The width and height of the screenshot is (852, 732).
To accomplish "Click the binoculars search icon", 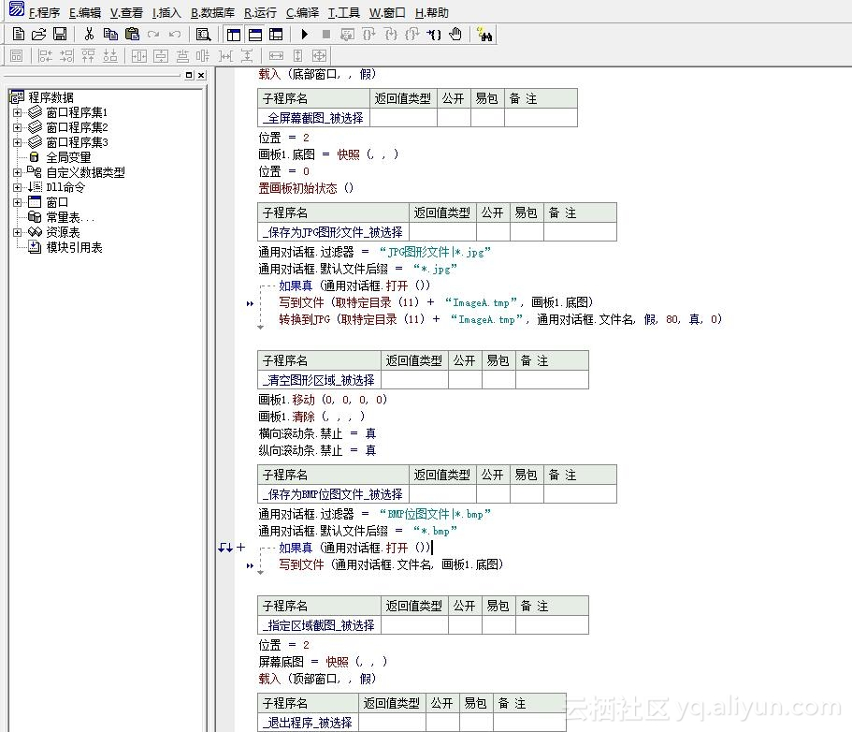I will 484,35.
